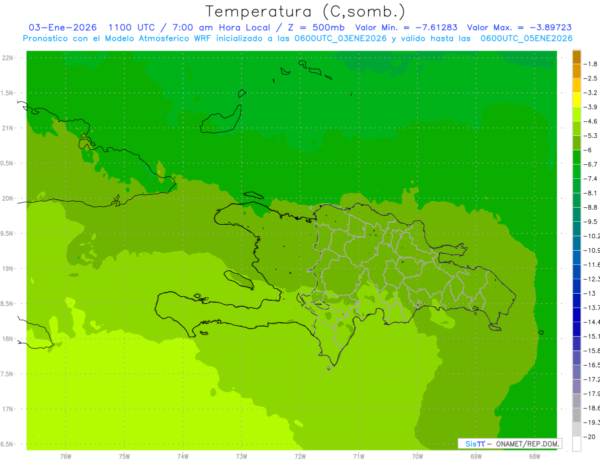This screenshot has width=600, height=463.
Task: Click the '17N' latitude axis label
Action: [8, 410]
